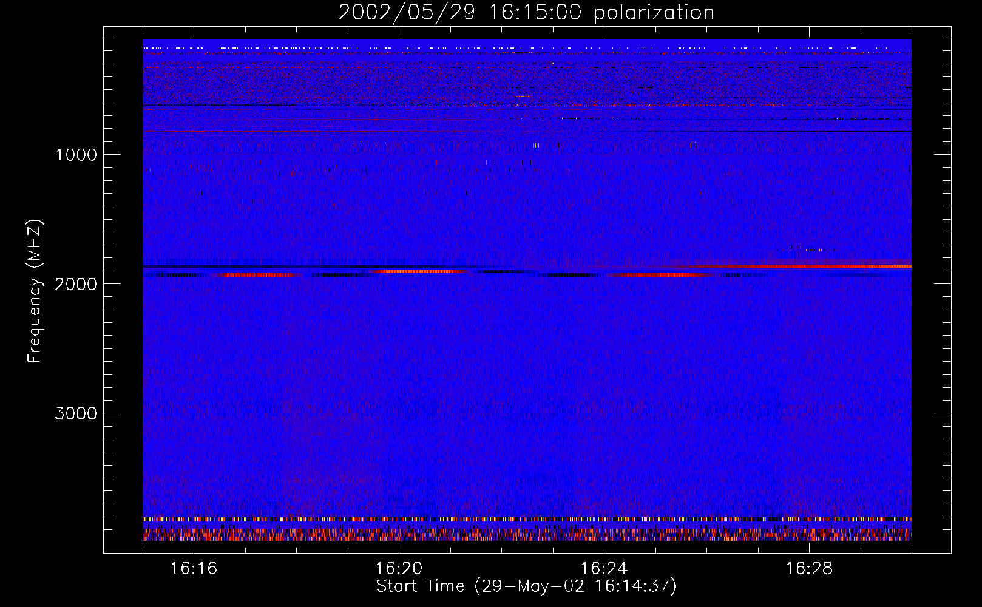Viewport: 982px width, 607px height.
Task: Click the 16:20 time tick label
Action: 399,568
